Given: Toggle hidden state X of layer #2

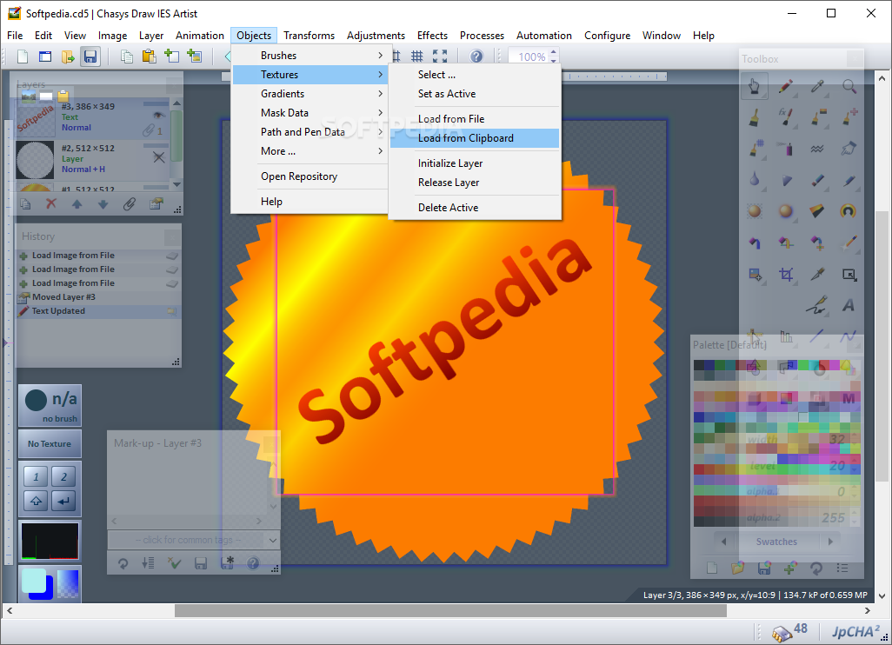Looking at the screenshot, I should tap(159, 157).
